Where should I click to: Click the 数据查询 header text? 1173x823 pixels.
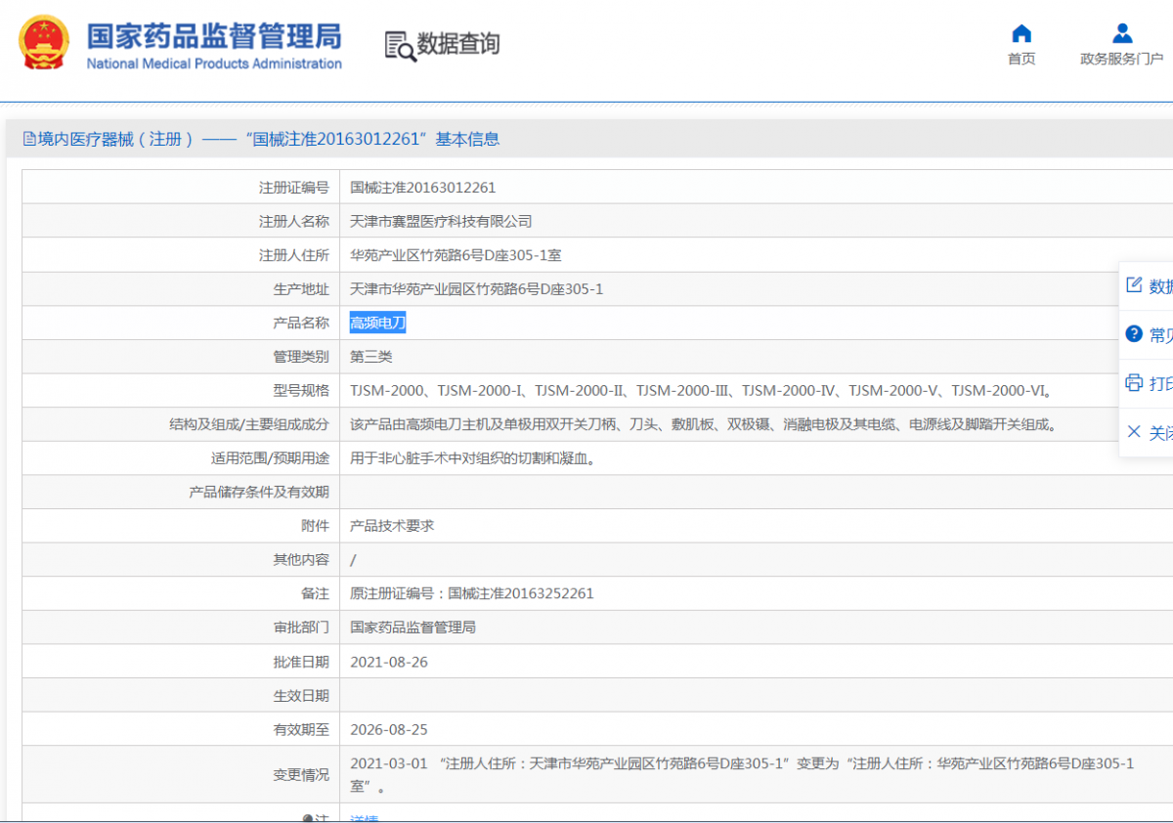458,44
